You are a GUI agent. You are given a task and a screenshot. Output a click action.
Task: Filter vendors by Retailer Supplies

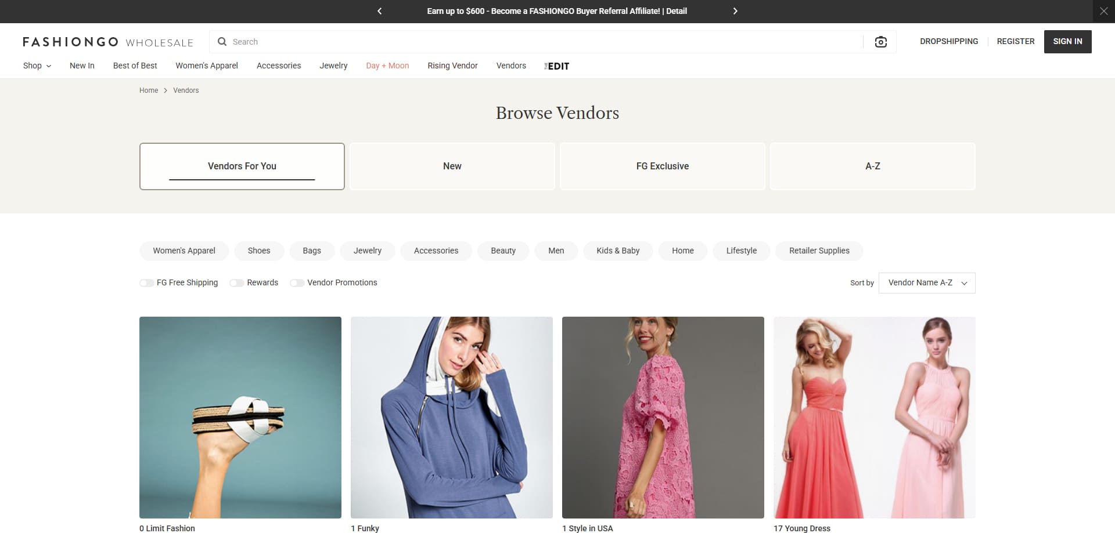[x=819, y=251]
